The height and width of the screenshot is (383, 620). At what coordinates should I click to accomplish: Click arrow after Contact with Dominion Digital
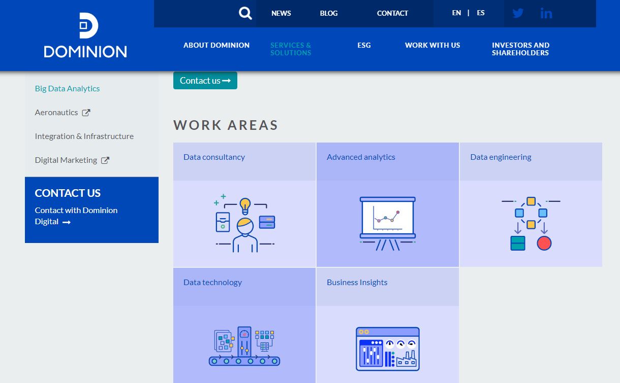(67, 222)
